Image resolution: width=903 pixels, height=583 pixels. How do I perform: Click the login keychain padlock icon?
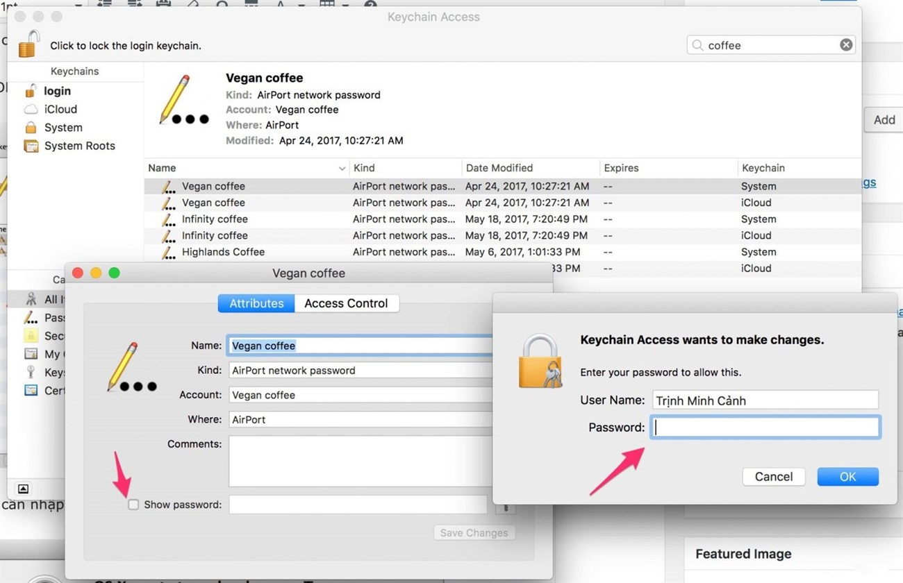click(x=30, y=90)
